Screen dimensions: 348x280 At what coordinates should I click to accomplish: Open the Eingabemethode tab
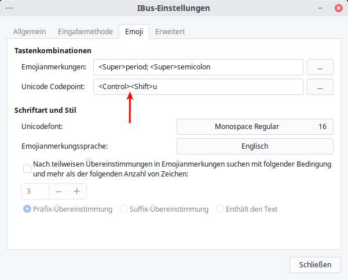(85, 32)
